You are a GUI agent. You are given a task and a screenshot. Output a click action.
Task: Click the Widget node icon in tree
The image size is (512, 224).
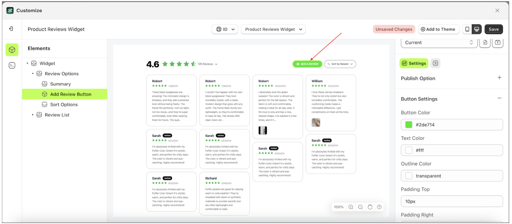(x=34, y=63)
